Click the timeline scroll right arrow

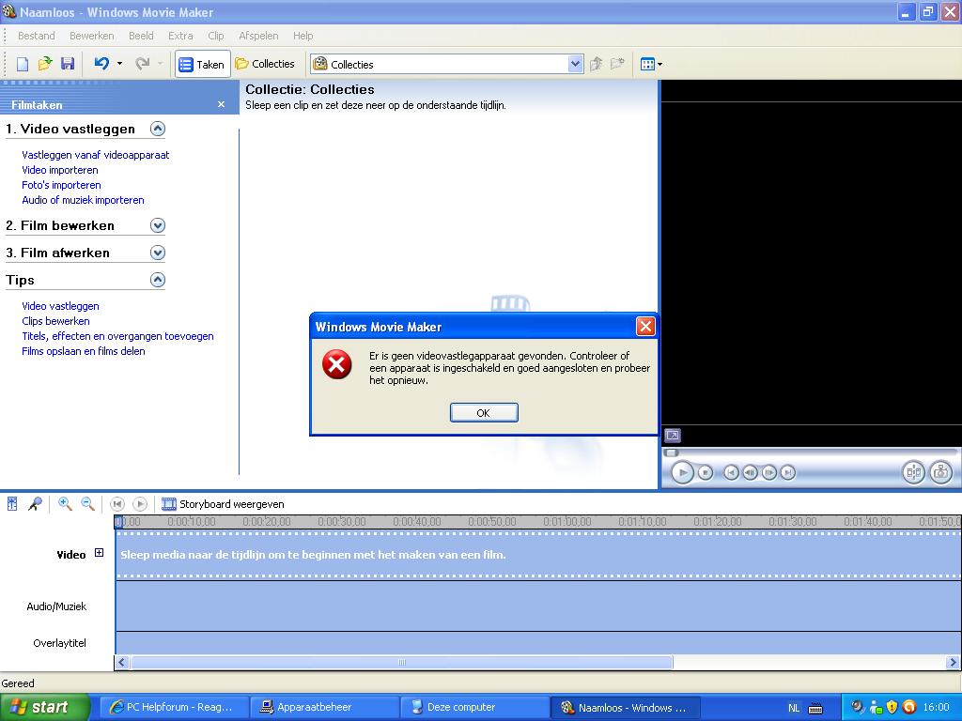(953, 662)
